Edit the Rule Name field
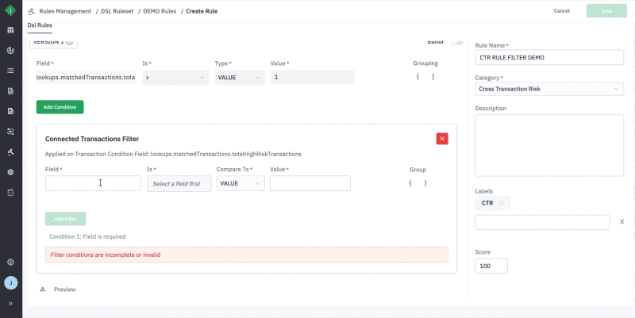Image resolution: width=635 pixels, height=318 pixels. 549,57
